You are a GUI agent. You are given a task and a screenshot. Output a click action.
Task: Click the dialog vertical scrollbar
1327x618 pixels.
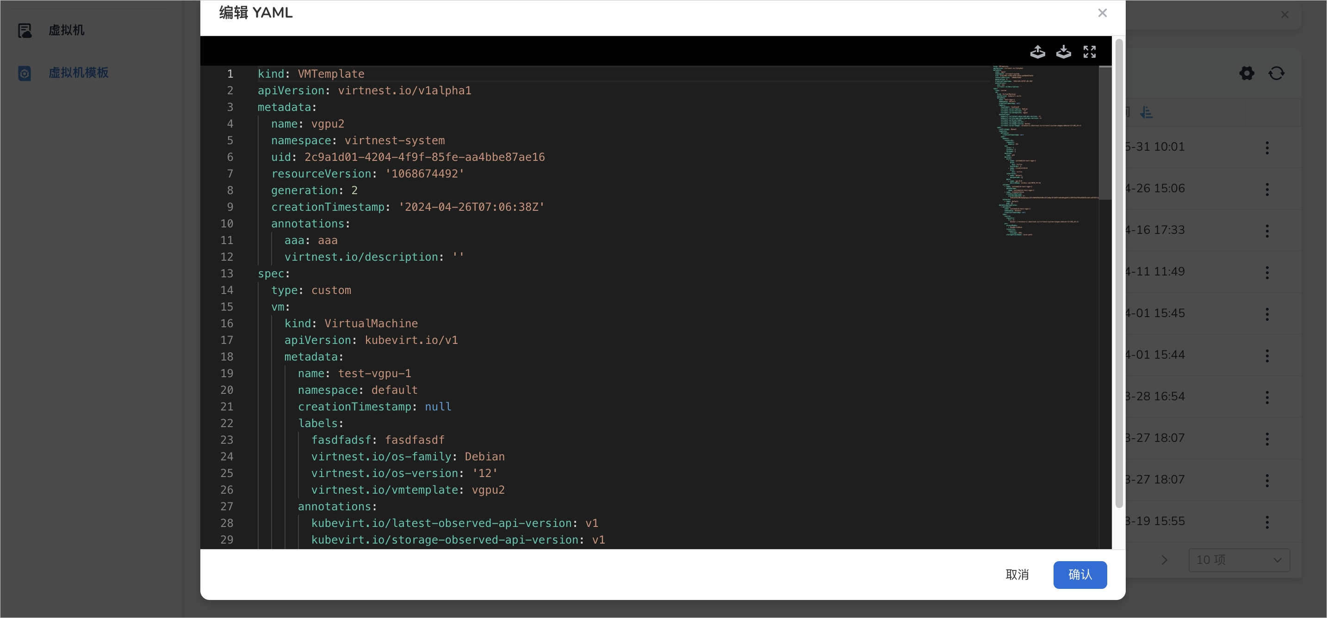pos(1118,273)
